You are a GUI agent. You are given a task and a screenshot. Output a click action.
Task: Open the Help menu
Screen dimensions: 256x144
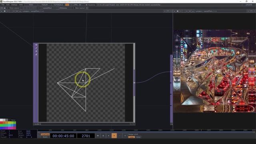coord(21,5)
